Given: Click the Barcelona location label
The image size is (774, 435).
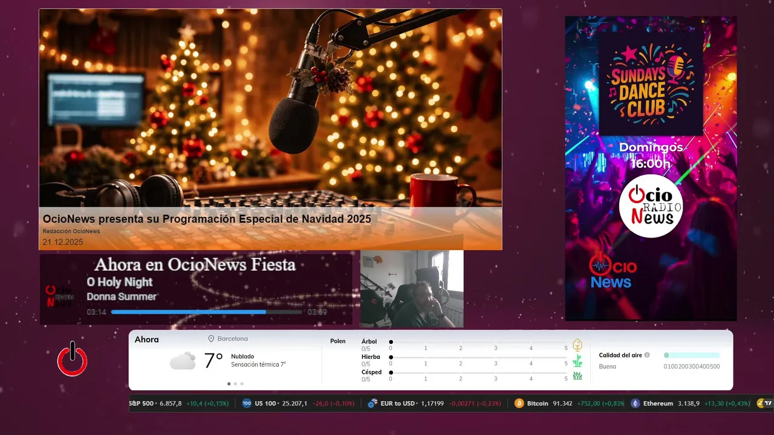Looking at the screenshot, I should tap(232, 339).
